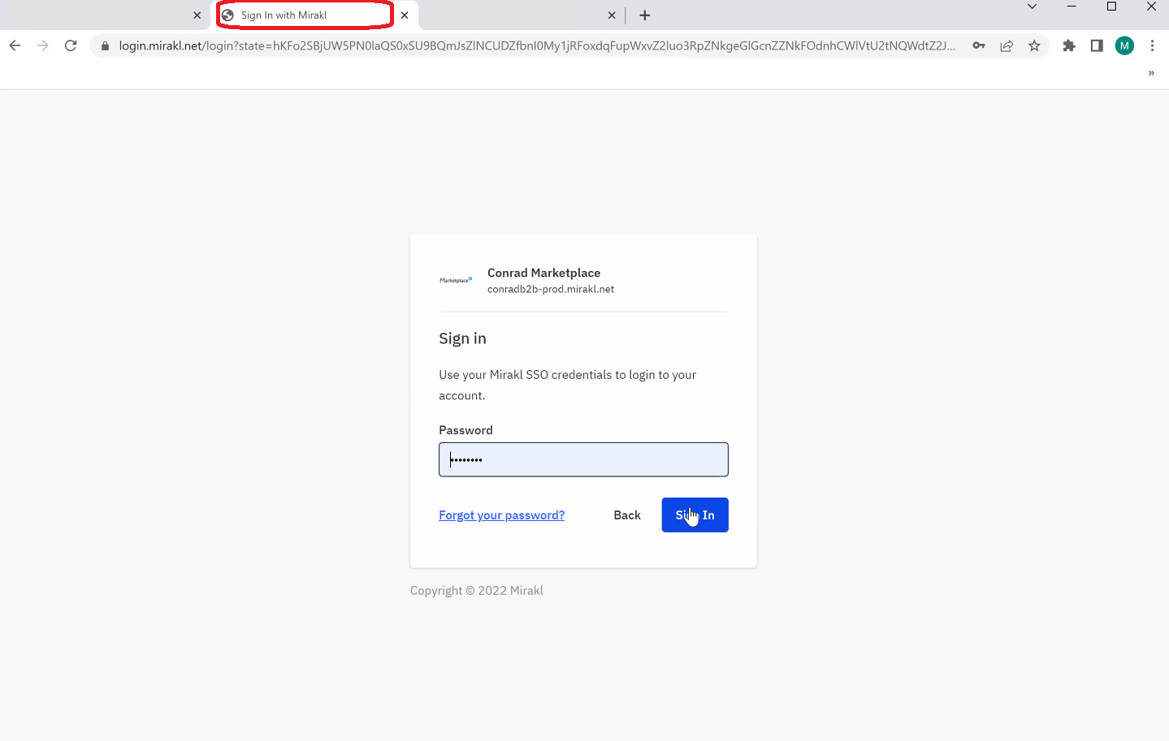This screenshot has height=741, width=1169.
Task: Open the saved passwords key icon
Action: [979, 45]
